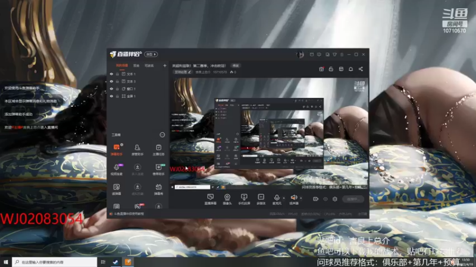
Task: Open the Windows Start menu
Action: pos(6,262)
